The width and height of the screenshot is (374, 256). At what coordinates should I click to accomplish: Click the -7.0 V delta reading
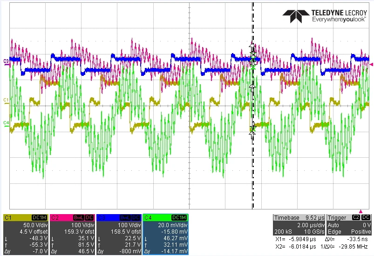click(x=40, y=251)
